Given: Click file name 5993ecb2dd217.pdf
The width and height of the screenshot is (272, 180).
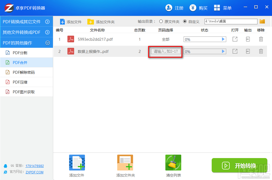Looking at the screenshot, I should tap(95, 39).
